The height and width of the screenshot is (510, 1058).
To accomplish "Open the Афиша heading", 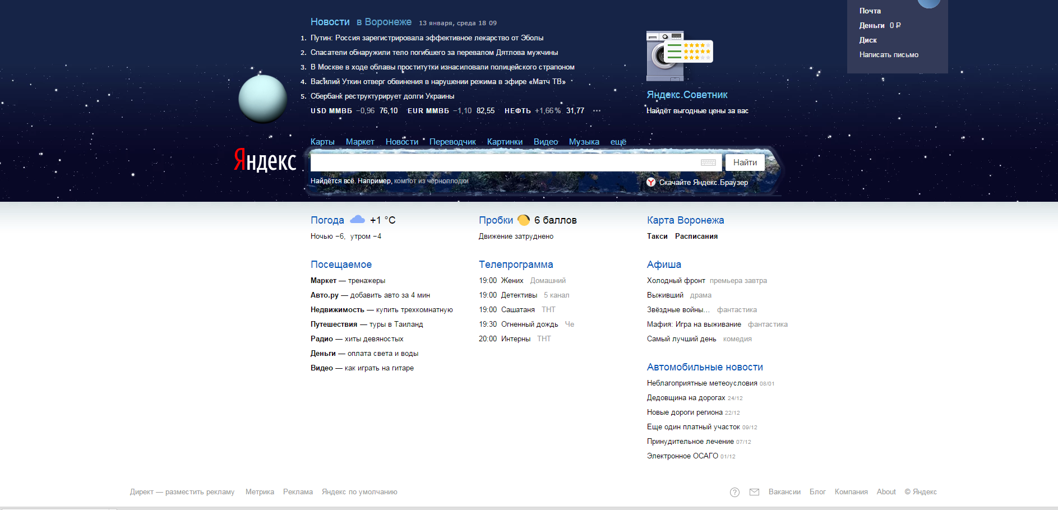I will click(664, 265).
